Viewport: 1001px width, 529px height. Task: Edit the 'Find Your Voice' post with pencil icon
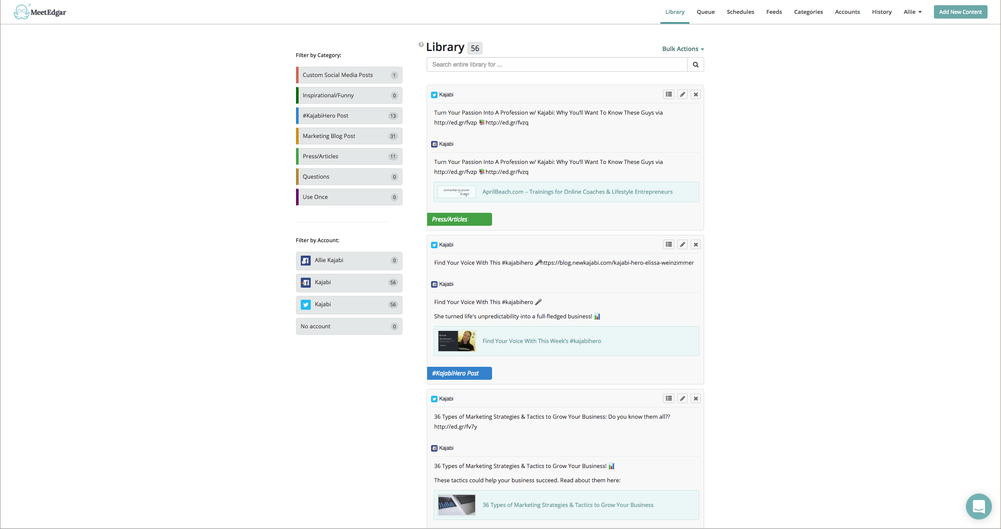click(x=682, y=244)
